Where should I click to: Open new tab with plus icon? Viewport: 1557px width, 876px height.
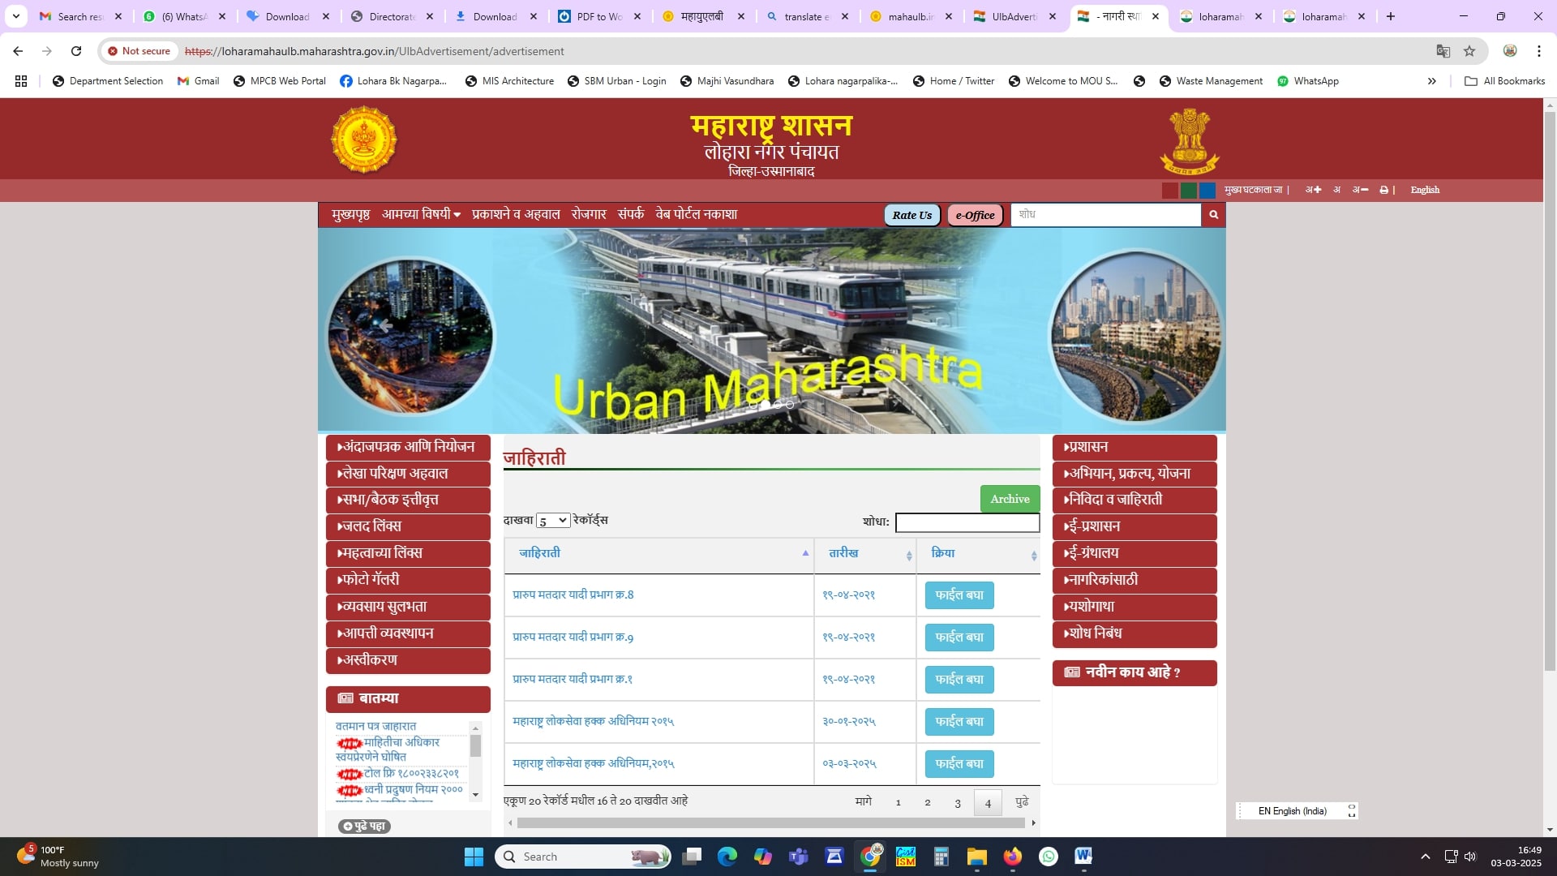[x=1391, y=16]
